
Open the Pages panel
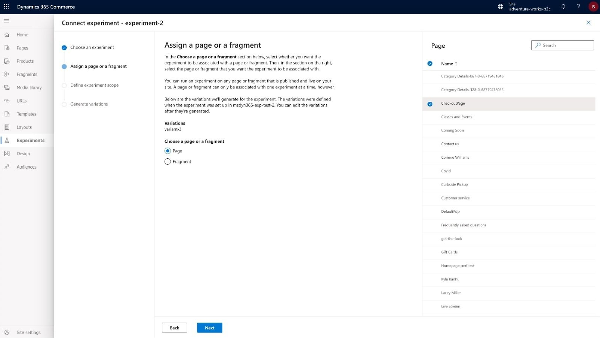[22, 47]
